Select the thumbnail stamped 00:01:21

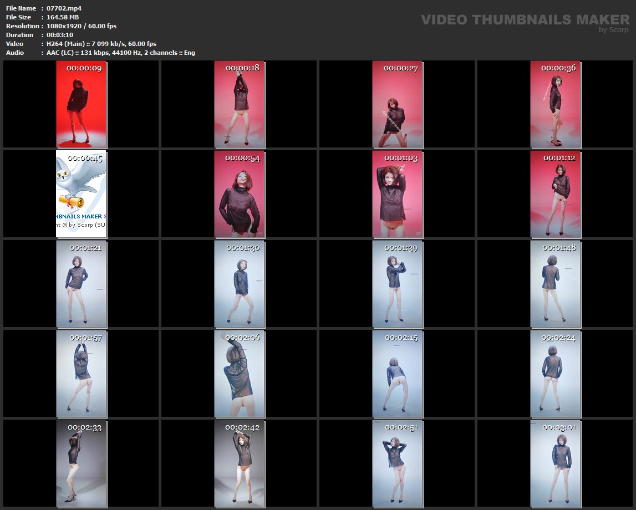coord(82,284)
